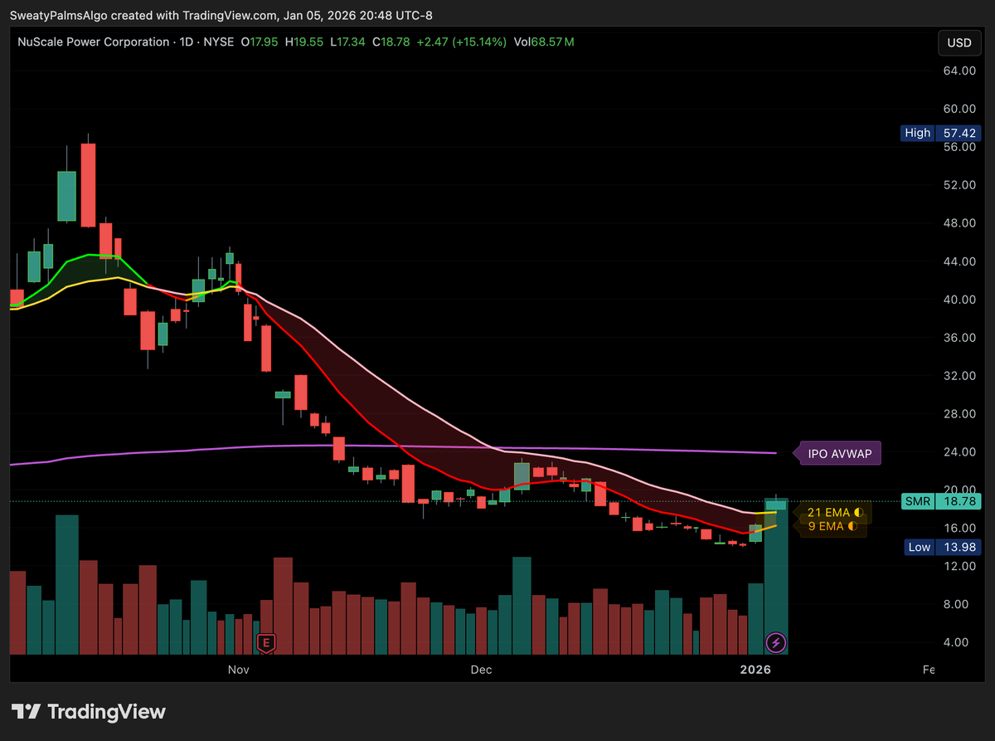Click the O17.95 open value

pos(258,41)
